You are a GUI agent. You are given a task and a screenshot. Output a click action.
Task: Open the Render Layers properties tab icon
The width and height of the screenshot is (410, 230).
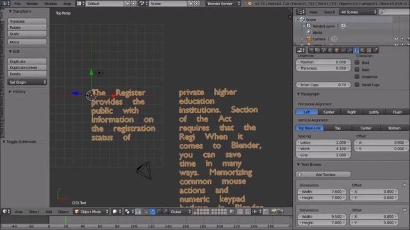click(317, 50)
